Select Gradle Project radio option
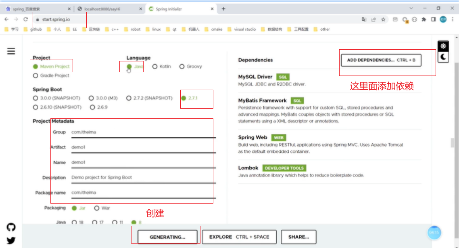 tap(36, 76)
